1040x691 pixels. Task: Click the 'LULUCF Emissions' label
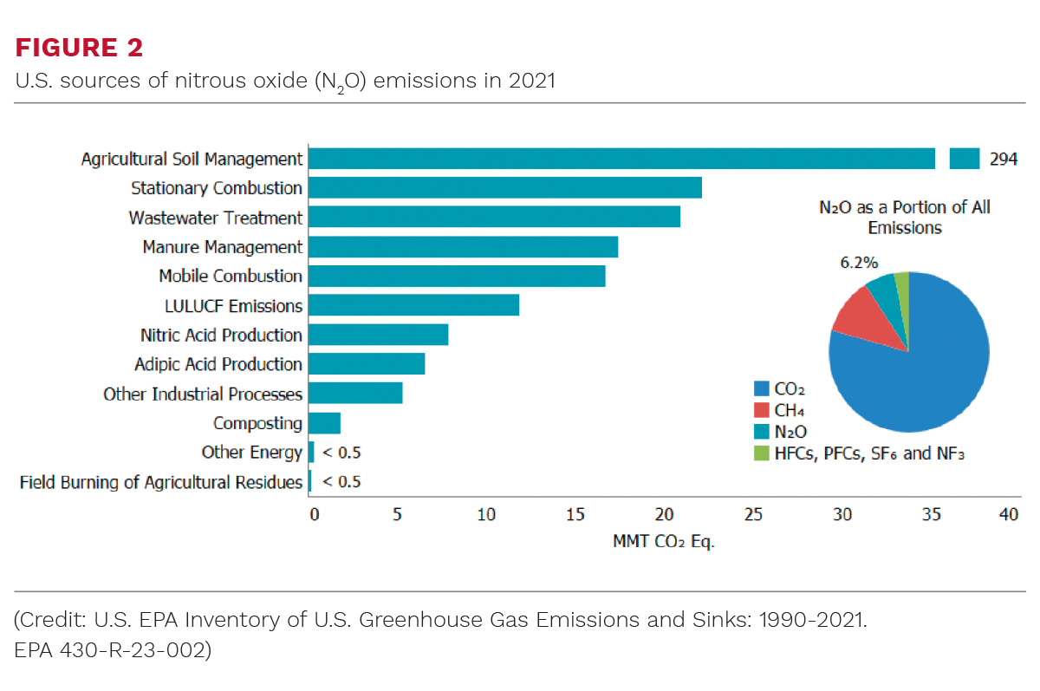coord(233,305)
